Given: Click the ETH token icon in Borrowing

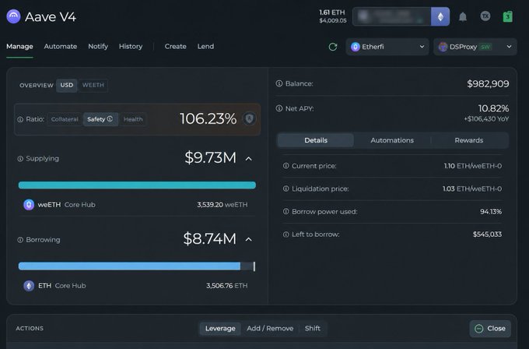Looking at the screenshot, I should click(x=29, y=285).
